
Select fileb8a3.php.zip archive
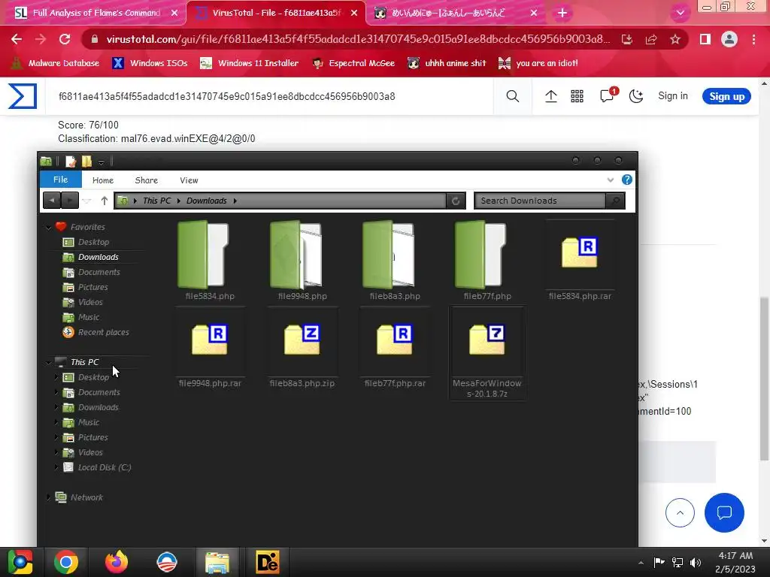click(302, 348)
